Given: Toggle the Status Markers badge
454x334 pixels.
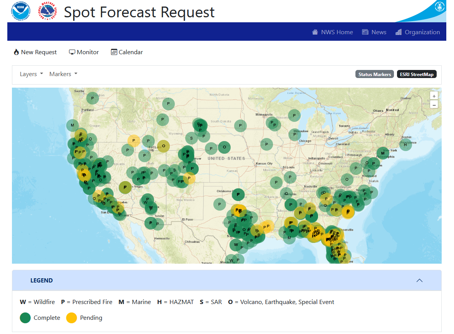Looking at the screenshot, I should [x=375, y=75].
